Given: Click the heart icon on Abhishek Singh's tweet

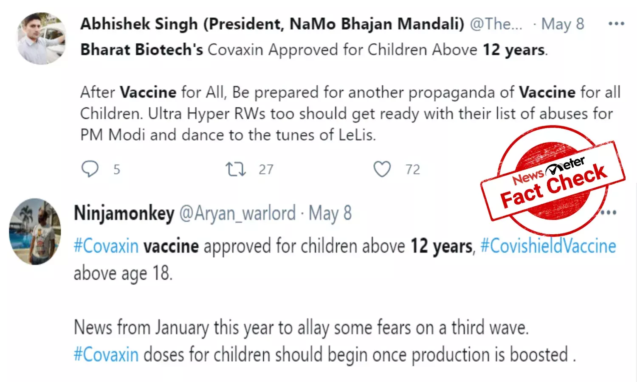Looking at the screenshot, I should [x=383, y=169].
